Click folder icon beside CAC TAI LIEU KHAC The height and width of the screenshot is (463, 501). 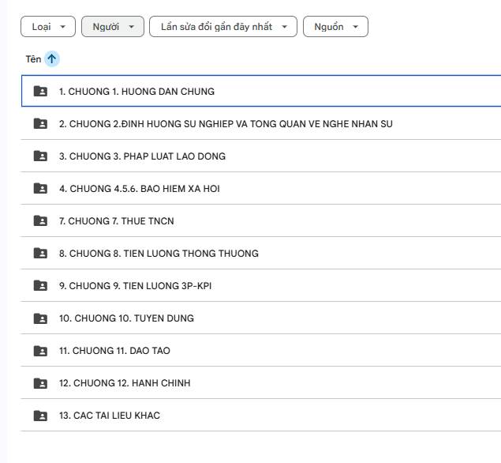(40, 416)
